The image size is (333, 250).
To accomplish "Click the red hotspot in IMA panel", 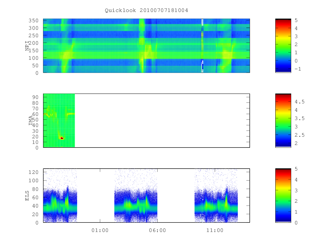I will (62, 138).
